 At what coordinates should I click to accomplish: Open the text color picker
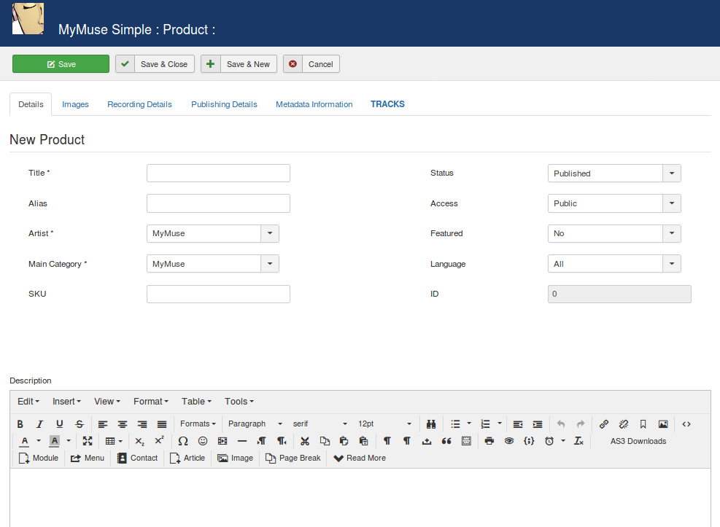26,441
